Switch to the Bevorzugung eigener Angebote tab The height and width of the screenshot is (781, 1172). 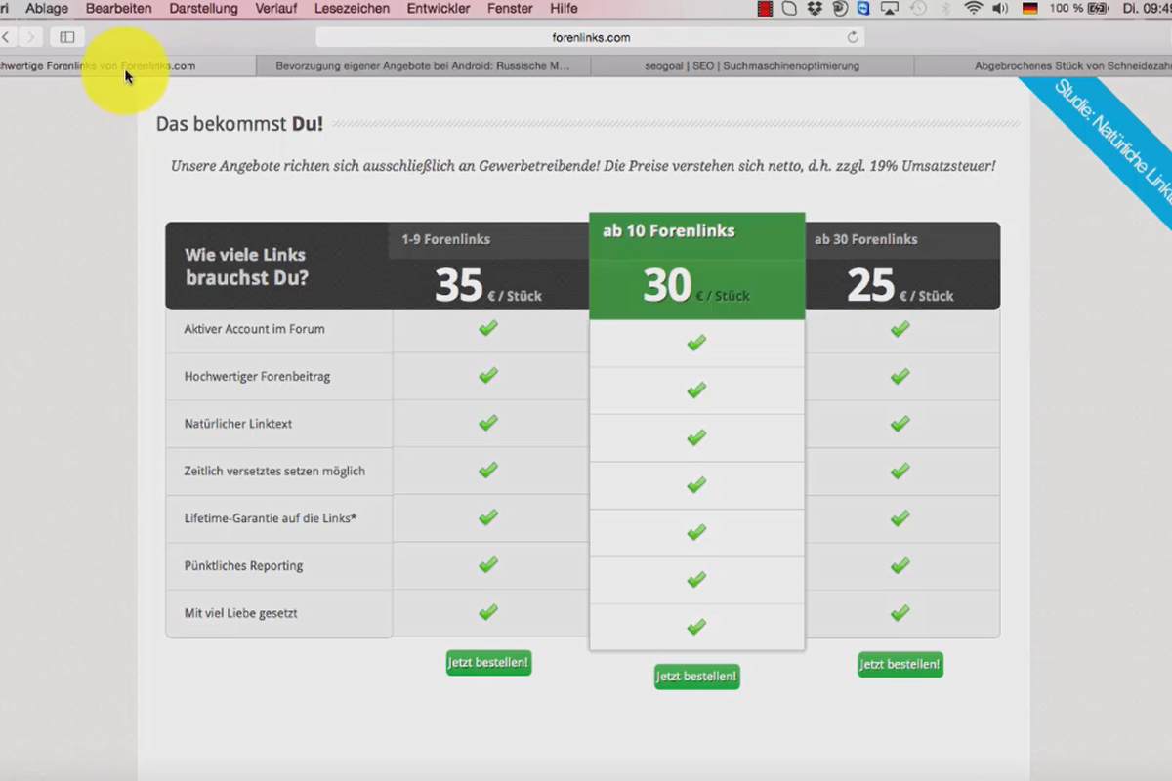pyautogui.click(x=423, y=66)
